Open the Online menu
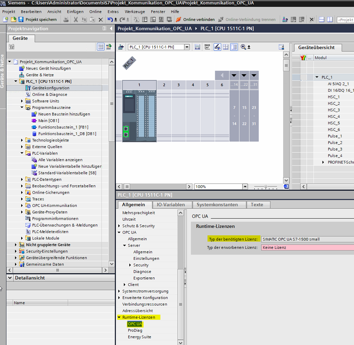 click(95, 12)
